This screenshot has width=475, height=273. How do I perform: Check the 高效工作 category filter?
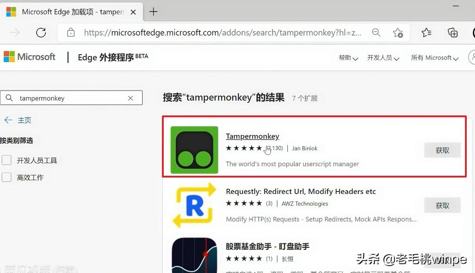tap(7, 177)
